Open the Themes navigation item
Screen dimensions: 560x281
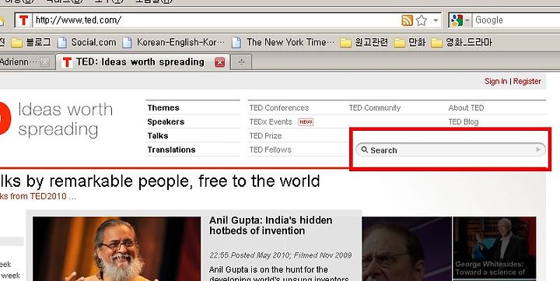(163, 108)
